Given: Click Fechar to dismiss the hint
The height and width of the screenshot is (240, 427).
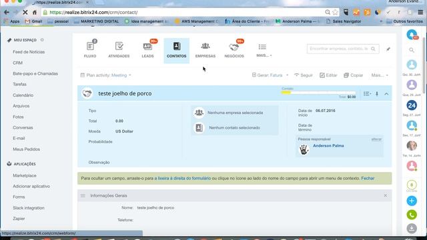Looking at the screenshot, I should 368,178.
